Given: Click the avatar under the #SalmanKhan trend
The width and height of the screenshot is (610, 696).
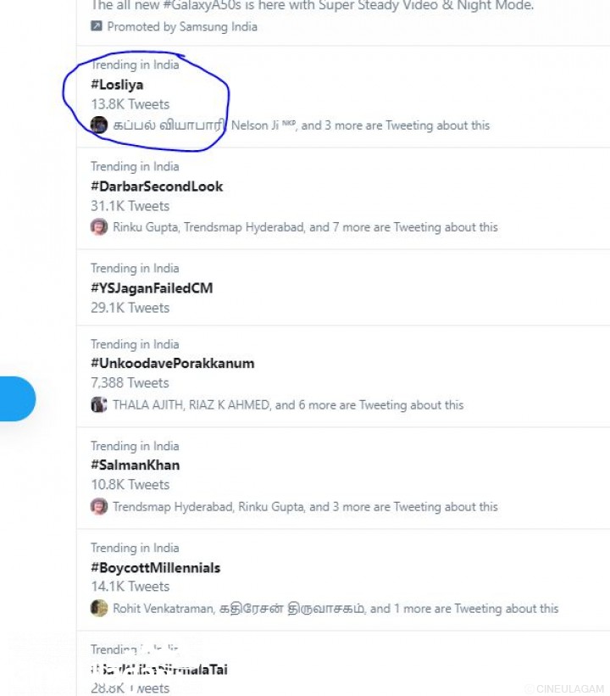Looking at the screenshot, I should (99, 507).
